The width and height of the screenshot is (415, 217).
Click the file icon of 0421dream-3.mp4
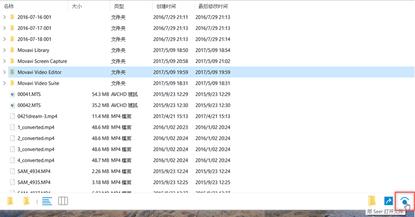pos(12,116)
